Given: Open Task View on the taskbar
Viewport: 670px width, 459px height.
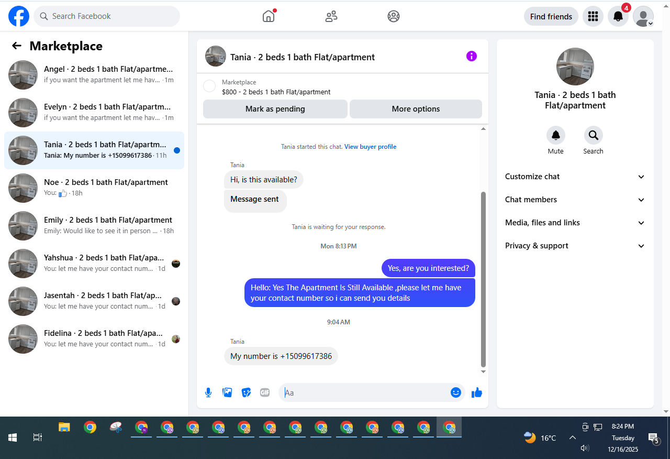Looking at the screenshot, I should point(38,437).
